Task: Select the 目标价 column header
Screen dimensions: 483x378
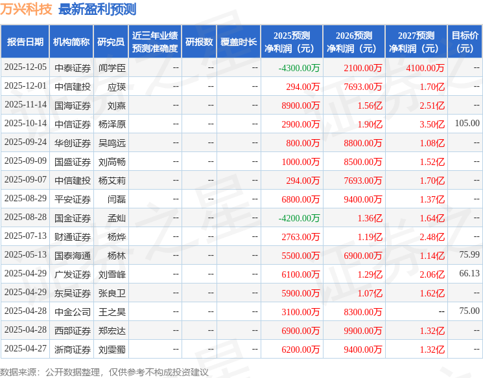Action: [x=465, y=42]
